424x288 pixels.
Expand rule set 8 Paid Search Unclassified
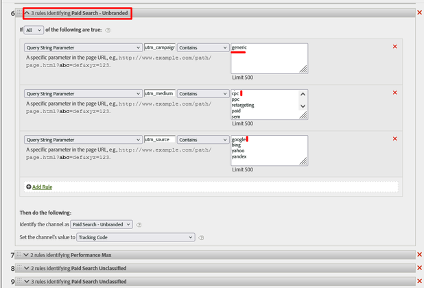[x=27, y=268]
